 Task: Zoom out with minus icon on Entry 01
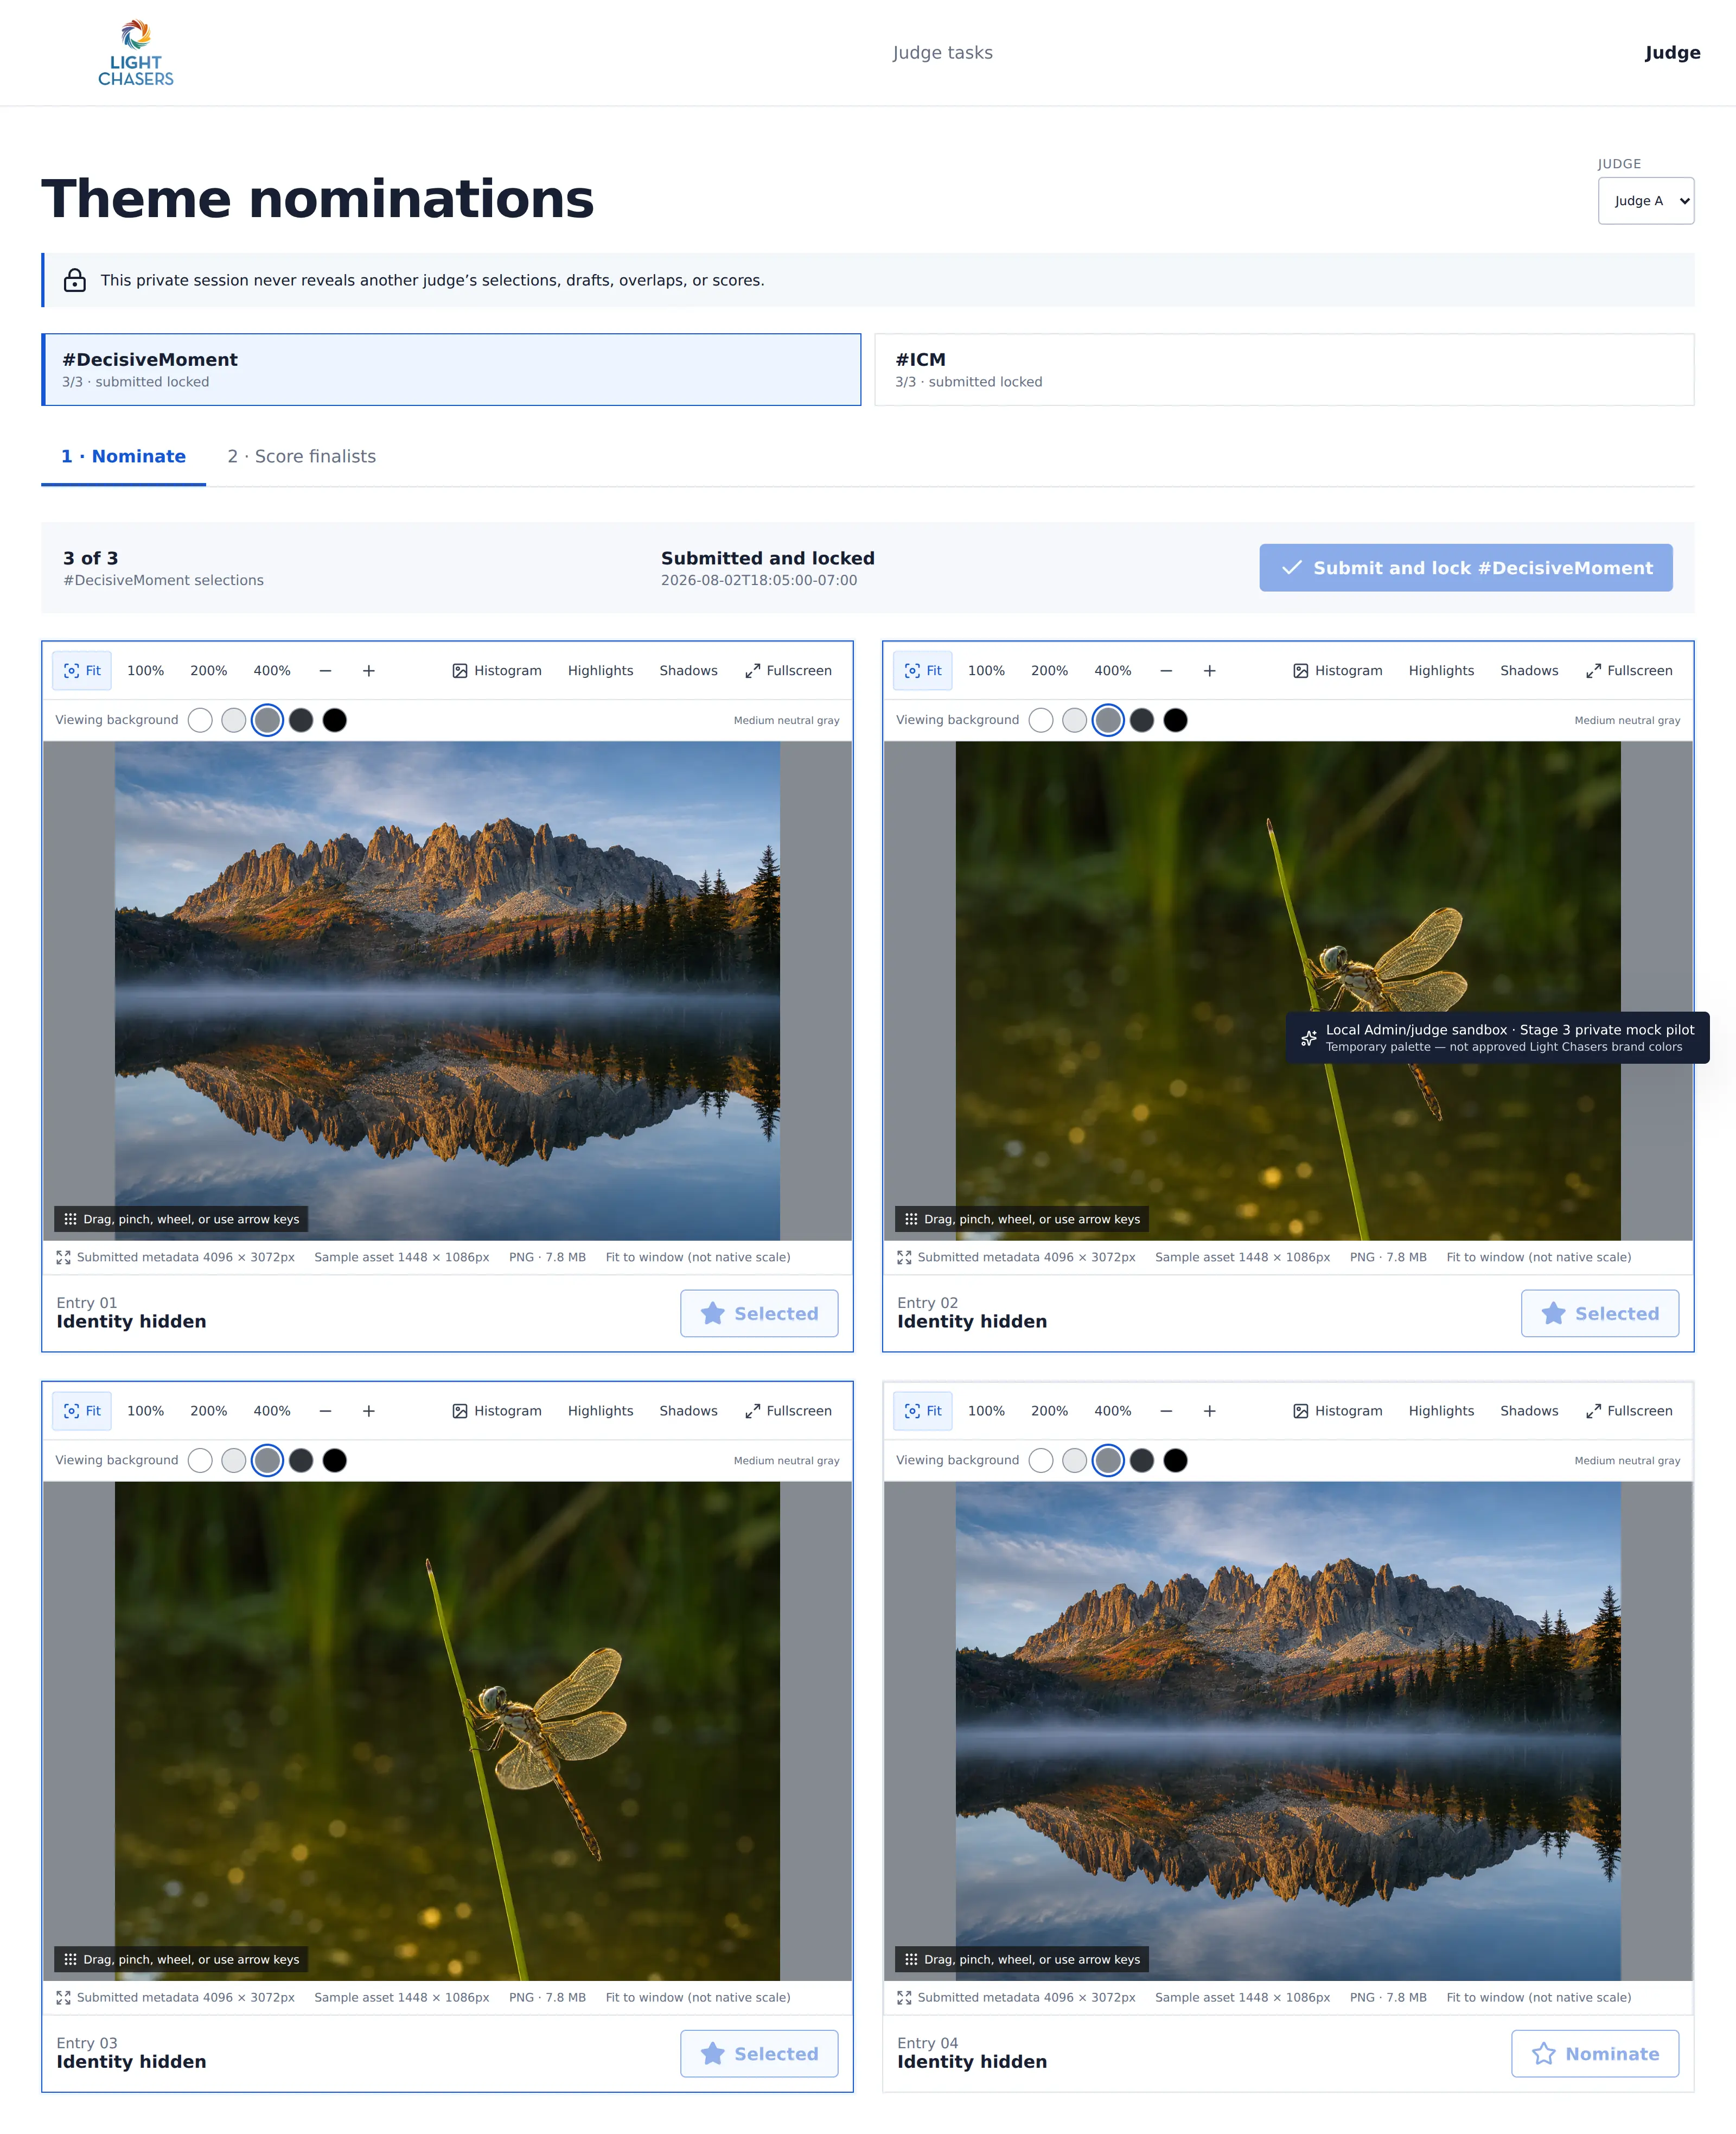325,670
